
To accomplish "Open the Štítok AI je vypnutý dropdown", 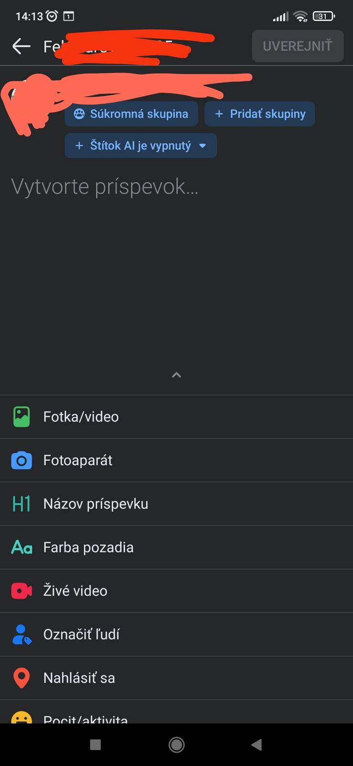I will pyautogui.click(x=141, y=146).
